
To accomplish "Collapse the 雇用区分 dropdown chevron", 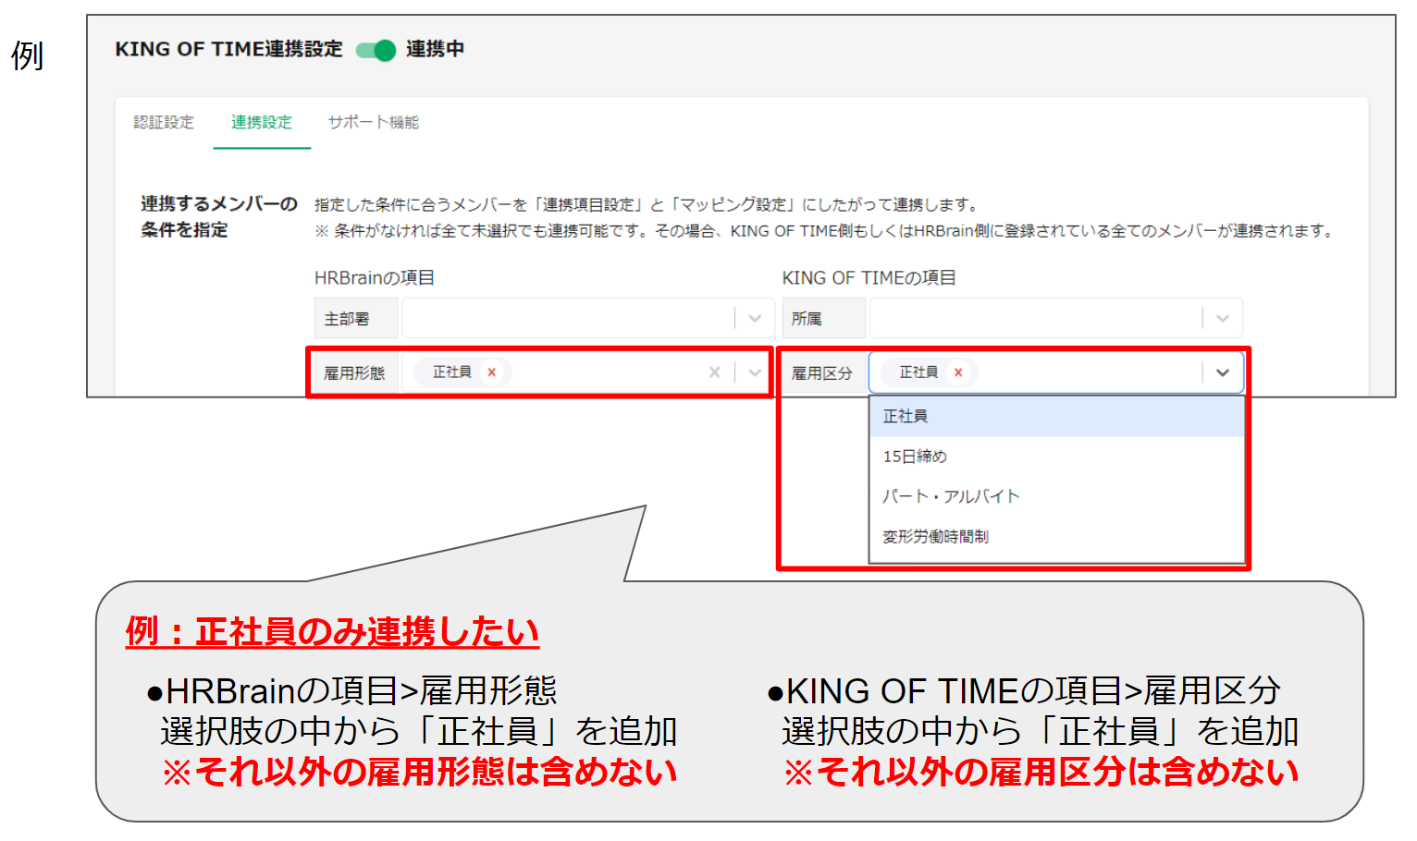I will coord(1223,372).
